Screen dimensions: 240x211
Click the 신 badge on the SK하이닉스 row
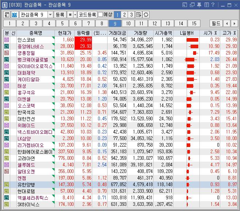click(7, 204)
